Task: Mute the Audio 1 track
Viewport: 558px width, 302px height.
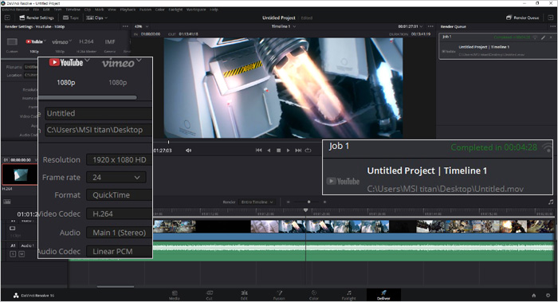Action: click(22, 254)
